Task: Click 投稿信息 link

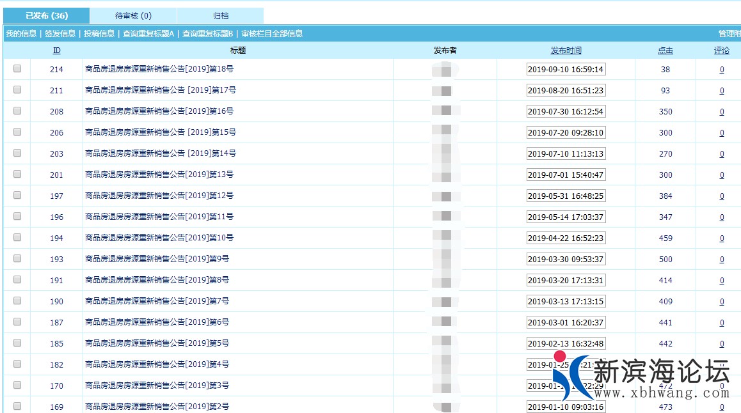Action: (x=99, y=34)
